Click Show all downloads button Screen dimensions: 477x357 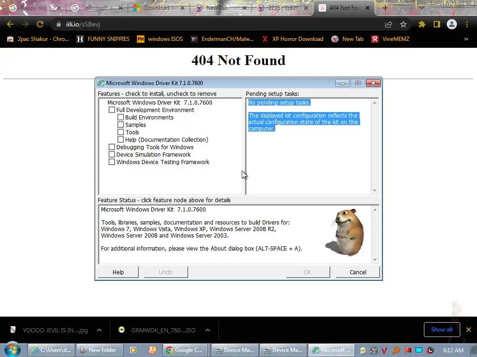click(x=442, y=330)
